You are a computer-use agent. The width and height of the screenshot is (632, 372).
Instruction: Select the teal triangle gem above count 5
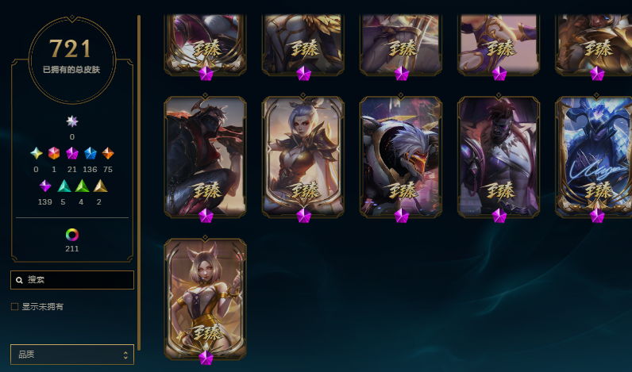(64, 186)
